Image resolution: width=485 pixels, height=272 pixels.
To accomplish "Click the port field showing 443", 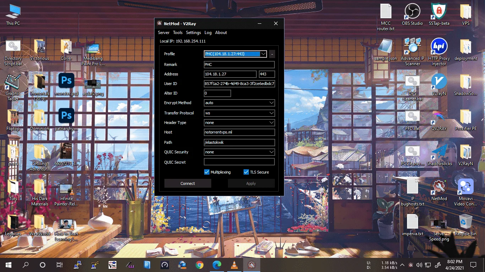I will click(267, 74).
